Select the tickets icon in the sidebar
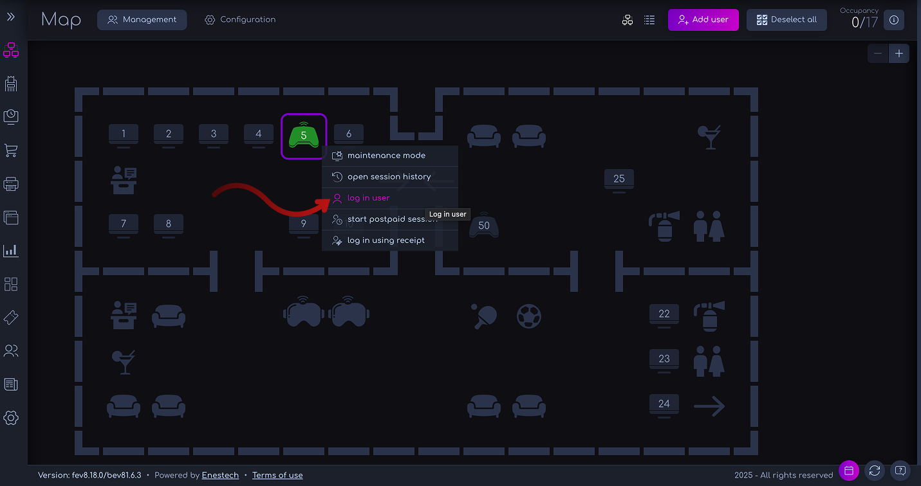This screenshot has height=486, width=921. point(11,317)
